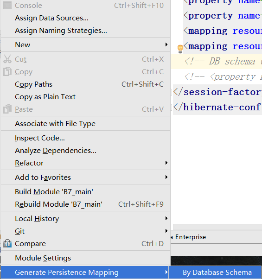Click the 'DB schema' comment line
This screenshot has width=262, height=279.
pyautogui.click(x=223, y=61)
